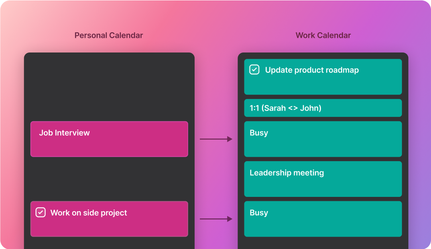This screenshot has height=249, width=431.
Task: Select the Work on side project block
Action: coord(109,219)
